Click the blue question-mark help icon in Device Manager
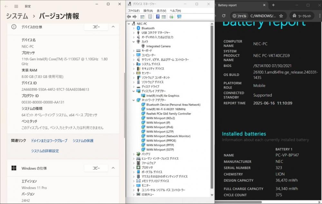 pyautogui.click(x=158, y=17)
